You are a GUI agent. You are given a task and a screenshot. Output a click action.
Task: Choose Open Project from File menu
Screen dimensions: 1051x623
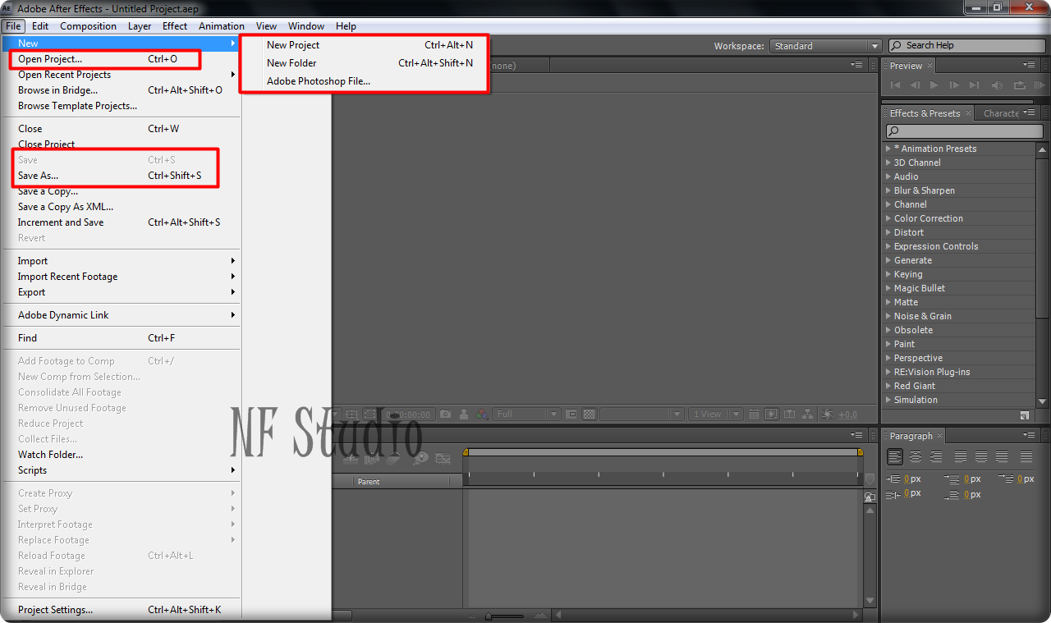pyautogui.click(x=121, y=59)
